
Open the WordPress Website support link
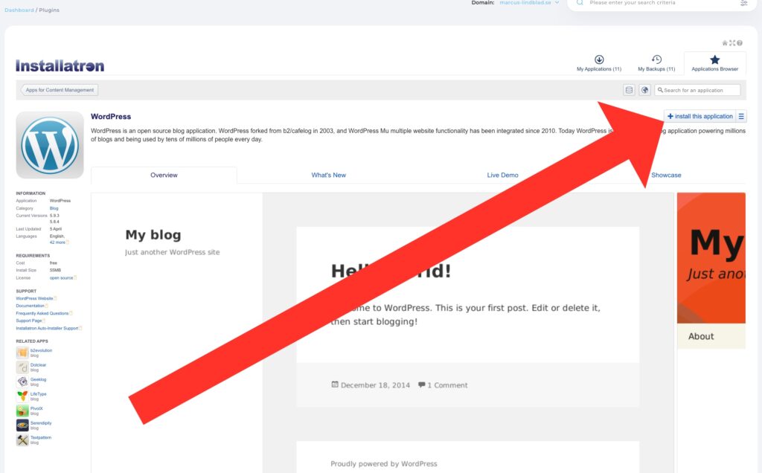(x=34, y=298)
